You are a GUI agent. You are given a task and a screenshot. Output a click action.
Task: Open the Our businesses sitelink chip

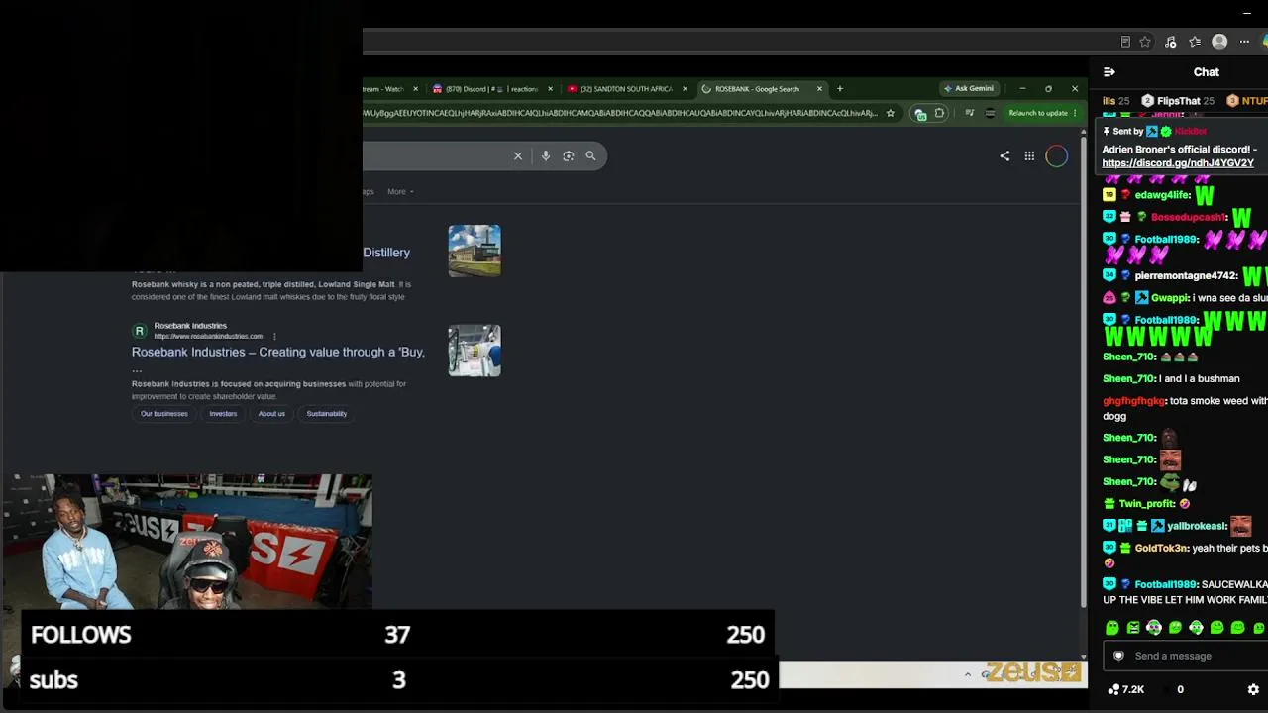click(163, 414)
